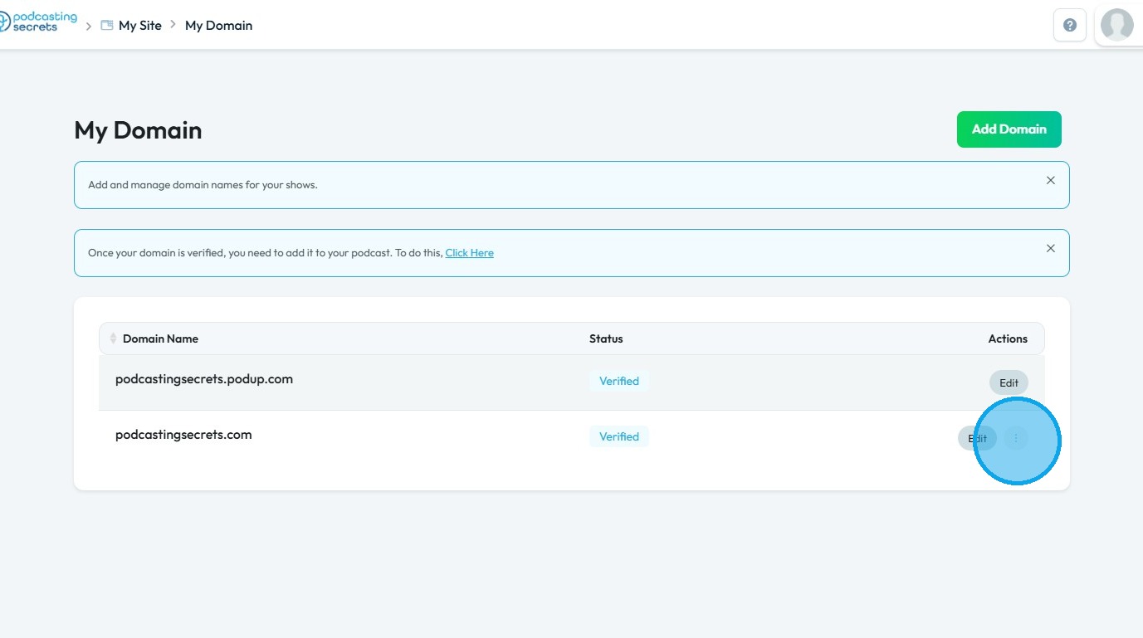Select podcastingsecrets.com domain name text
The height and width of the screenshot is (638, 1143).
click(183, 435)
